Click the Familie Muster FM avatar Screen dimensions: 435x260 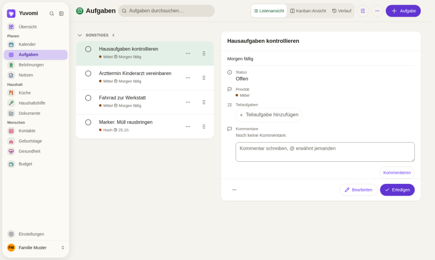pos(11,248)
